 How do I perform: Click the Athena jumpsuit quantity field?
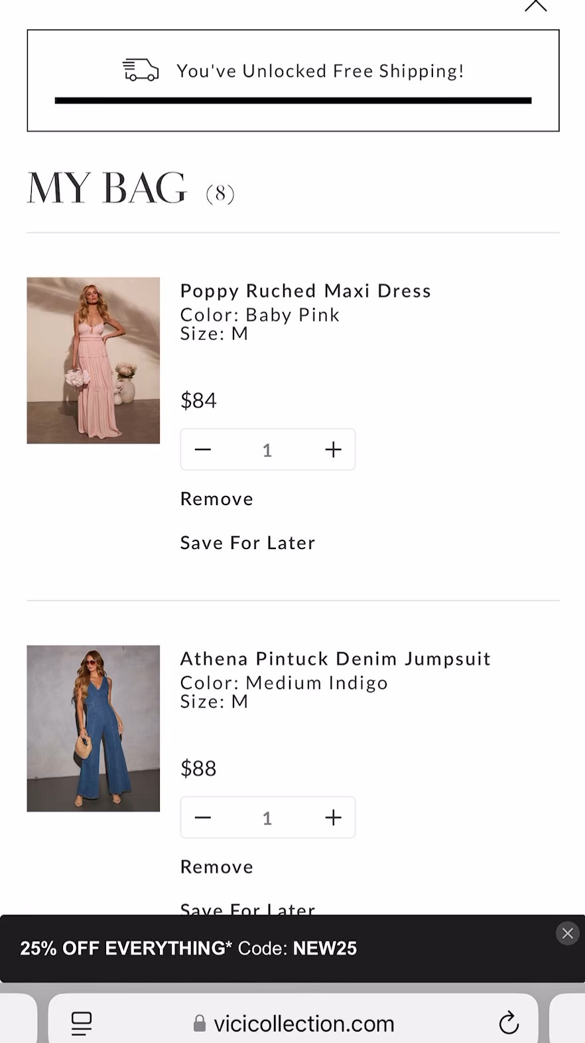267,818
